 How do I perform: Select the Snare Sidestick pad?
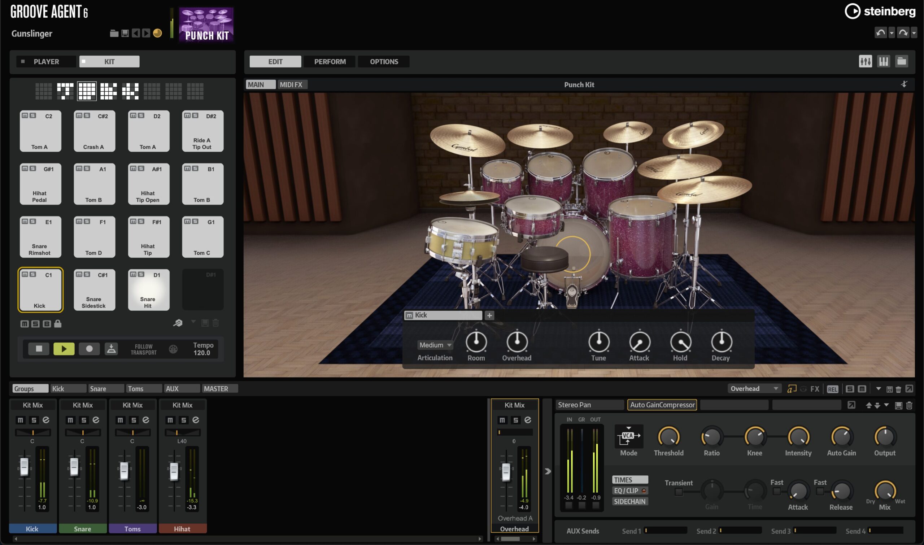click(x=94, y=290)
